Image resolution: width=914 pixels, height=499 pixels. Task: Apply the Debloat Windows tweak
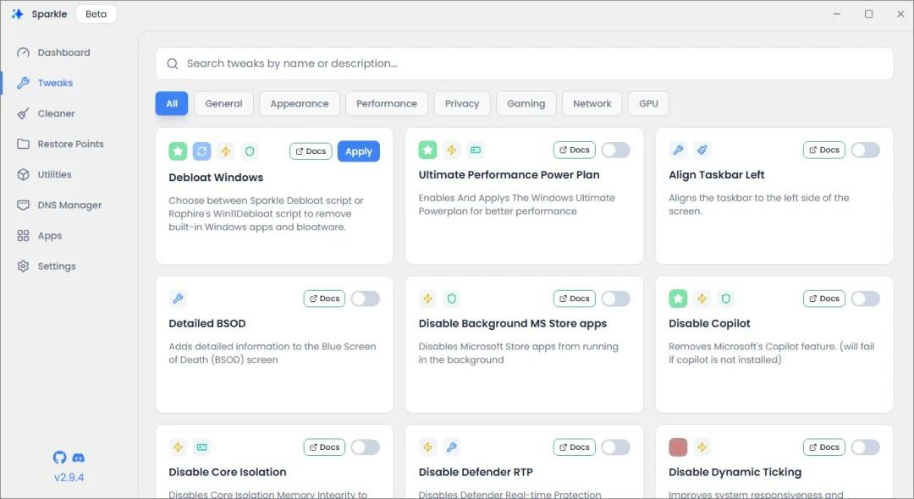(359, 151)
